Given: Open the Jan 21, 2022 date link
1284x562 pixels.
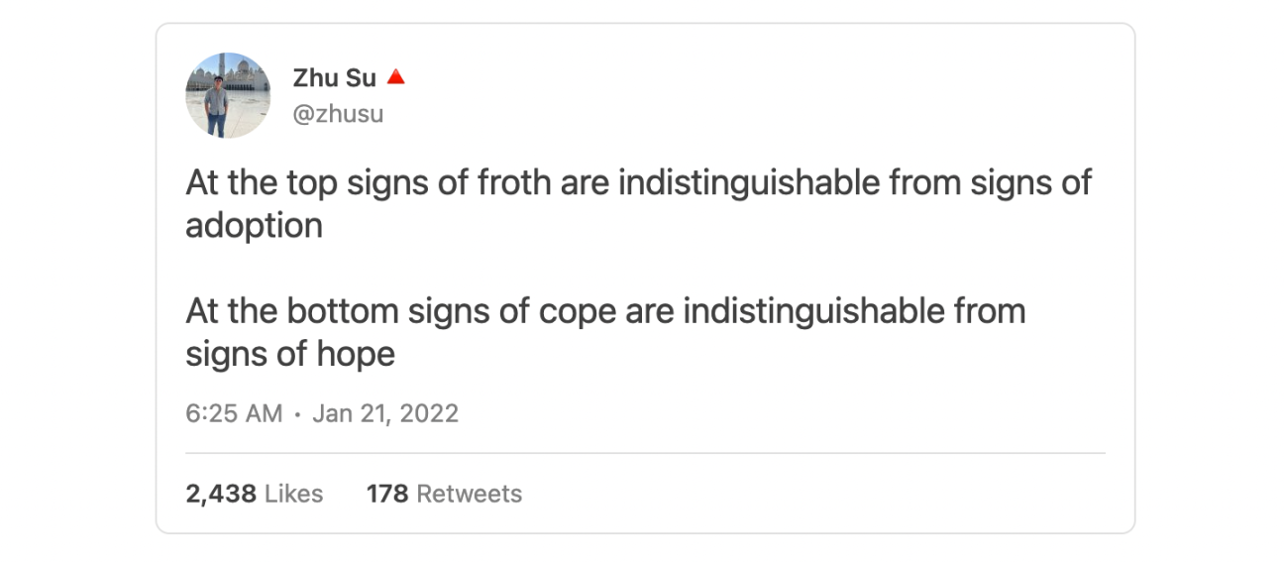Looking at the screenshot, I should [385, 413].
